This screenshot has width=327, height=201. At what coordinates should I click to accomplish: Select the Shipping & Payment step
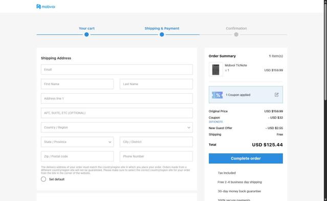tap(162, 28)
